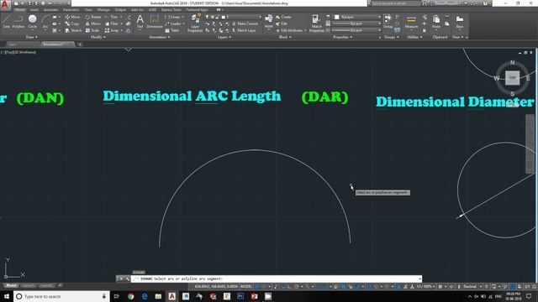The image size is (538, 302).
Task: Click the ViewCube TOP face
Action: 512,78
